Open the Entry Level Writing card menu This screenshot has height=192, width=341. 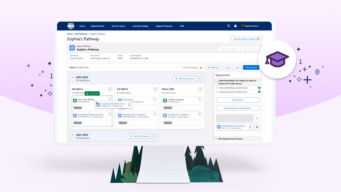coord(110,99)
